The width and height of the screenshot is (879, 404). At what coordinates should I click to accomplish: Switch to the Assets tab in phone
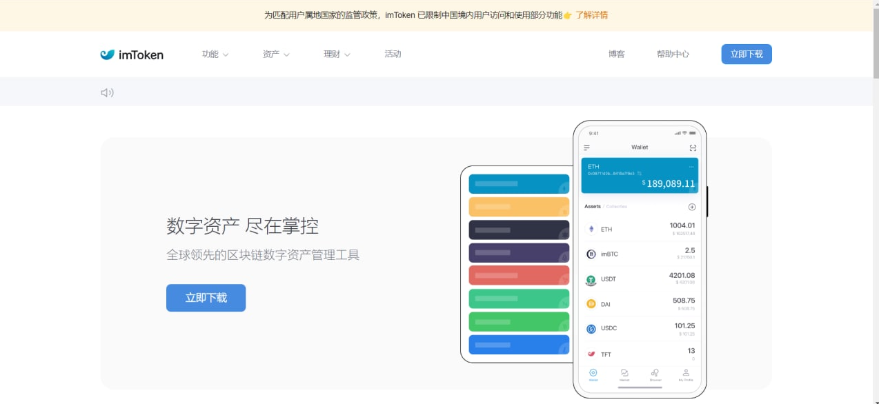[592, 206]
